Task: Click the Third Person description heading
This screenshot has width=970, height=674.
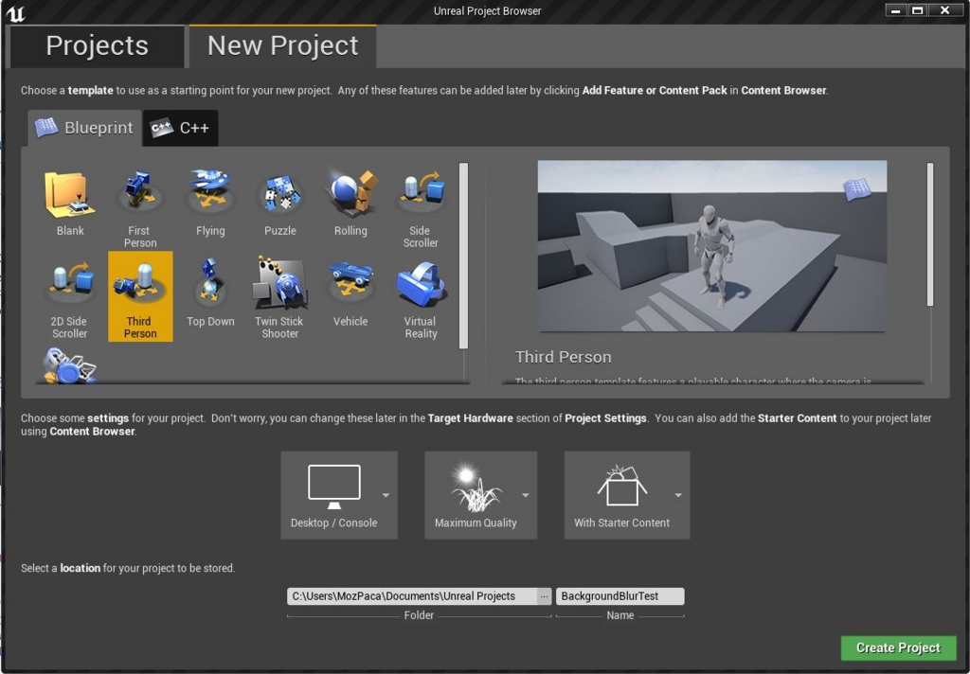Action: (x=563, y=358)
